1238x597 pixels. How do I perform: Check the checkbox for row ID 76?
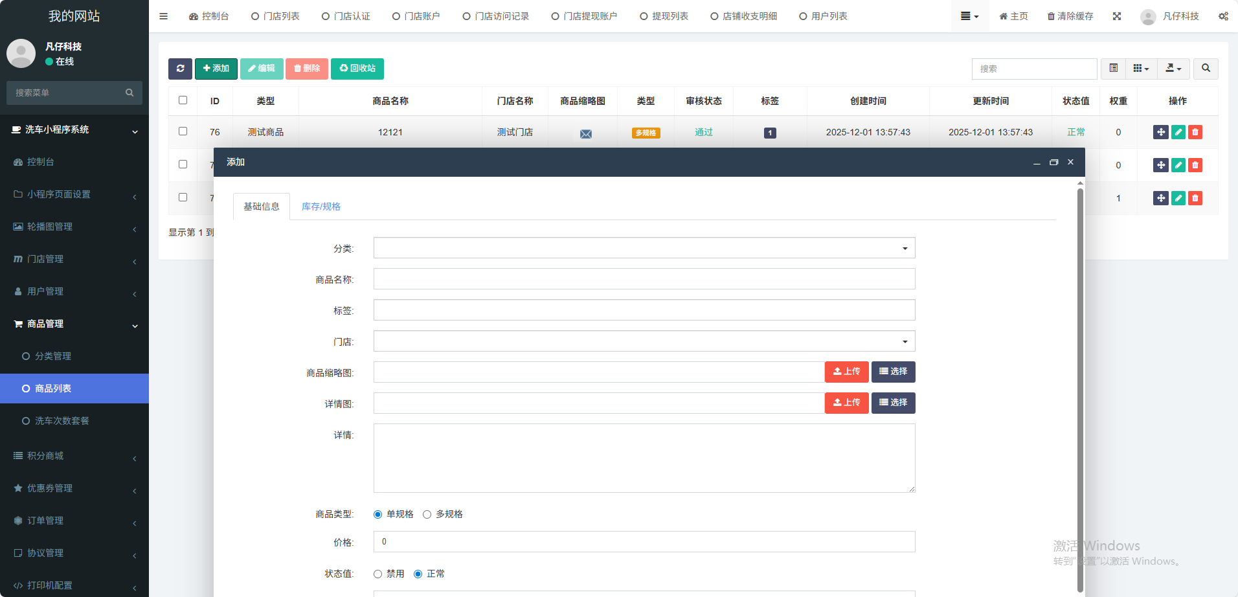(x=183, y=131)
